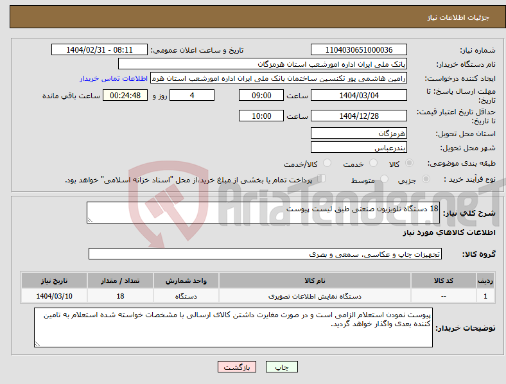Click the page header جزئیات اطلاعات نیاز
The image size is (506, 384).
(x=458, y=17)
